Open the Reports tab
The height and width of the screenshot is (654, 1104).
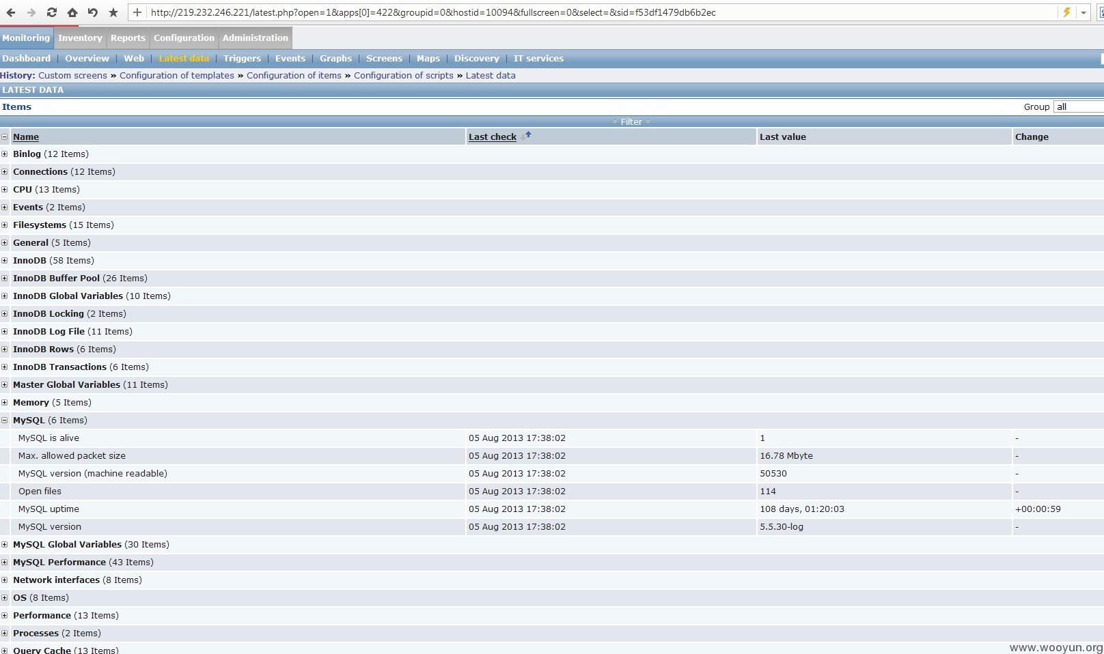point(128,38)
